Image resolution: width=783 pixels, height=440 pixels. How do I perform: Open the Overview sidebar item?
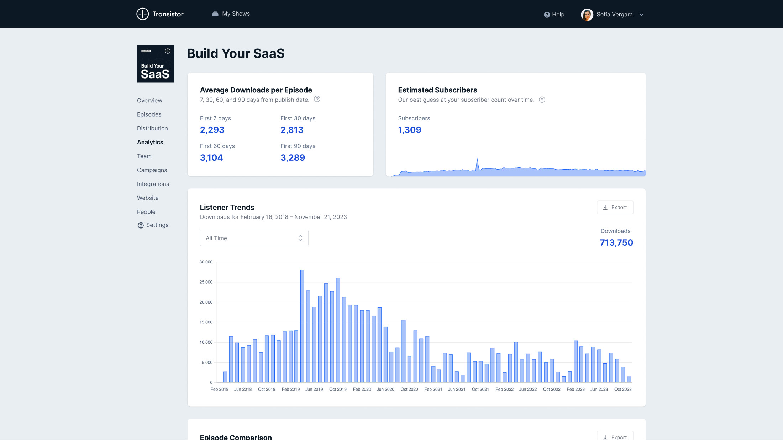click(149, 101)
